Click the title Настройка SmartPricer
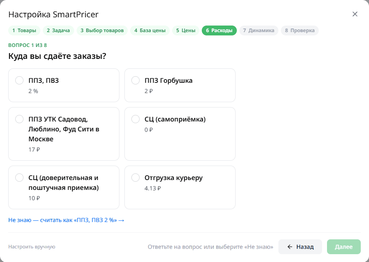The height and width of the screenshot is (262, 369). click(54, 14)
